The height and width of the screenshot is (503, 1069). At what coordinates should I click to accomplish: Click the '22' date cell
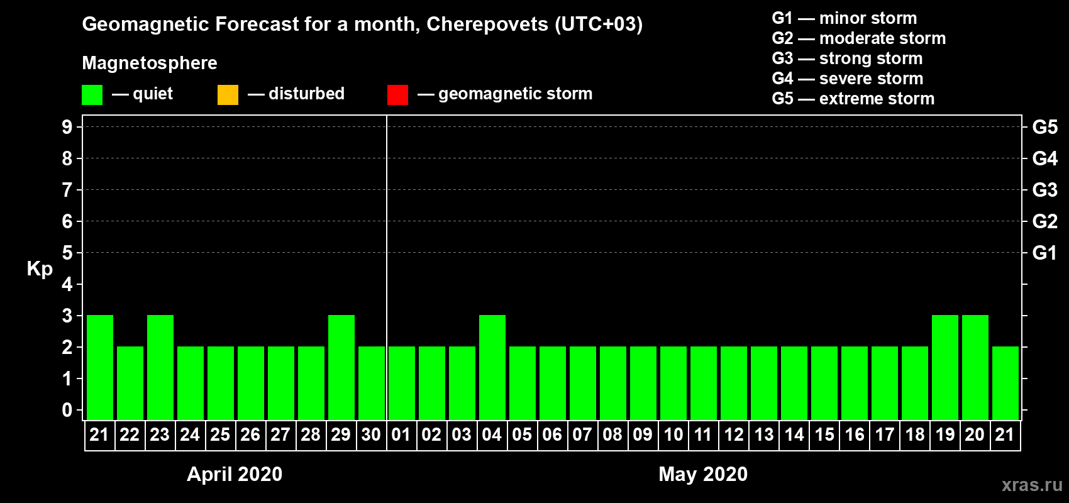[x=130, y=435]
